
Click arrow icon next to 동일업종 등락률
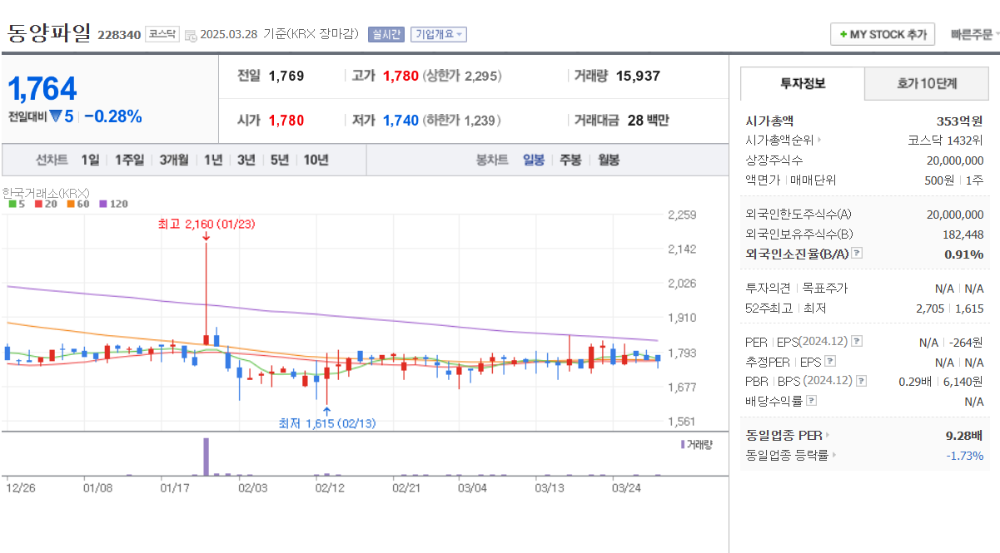click(x=834, y=455)
